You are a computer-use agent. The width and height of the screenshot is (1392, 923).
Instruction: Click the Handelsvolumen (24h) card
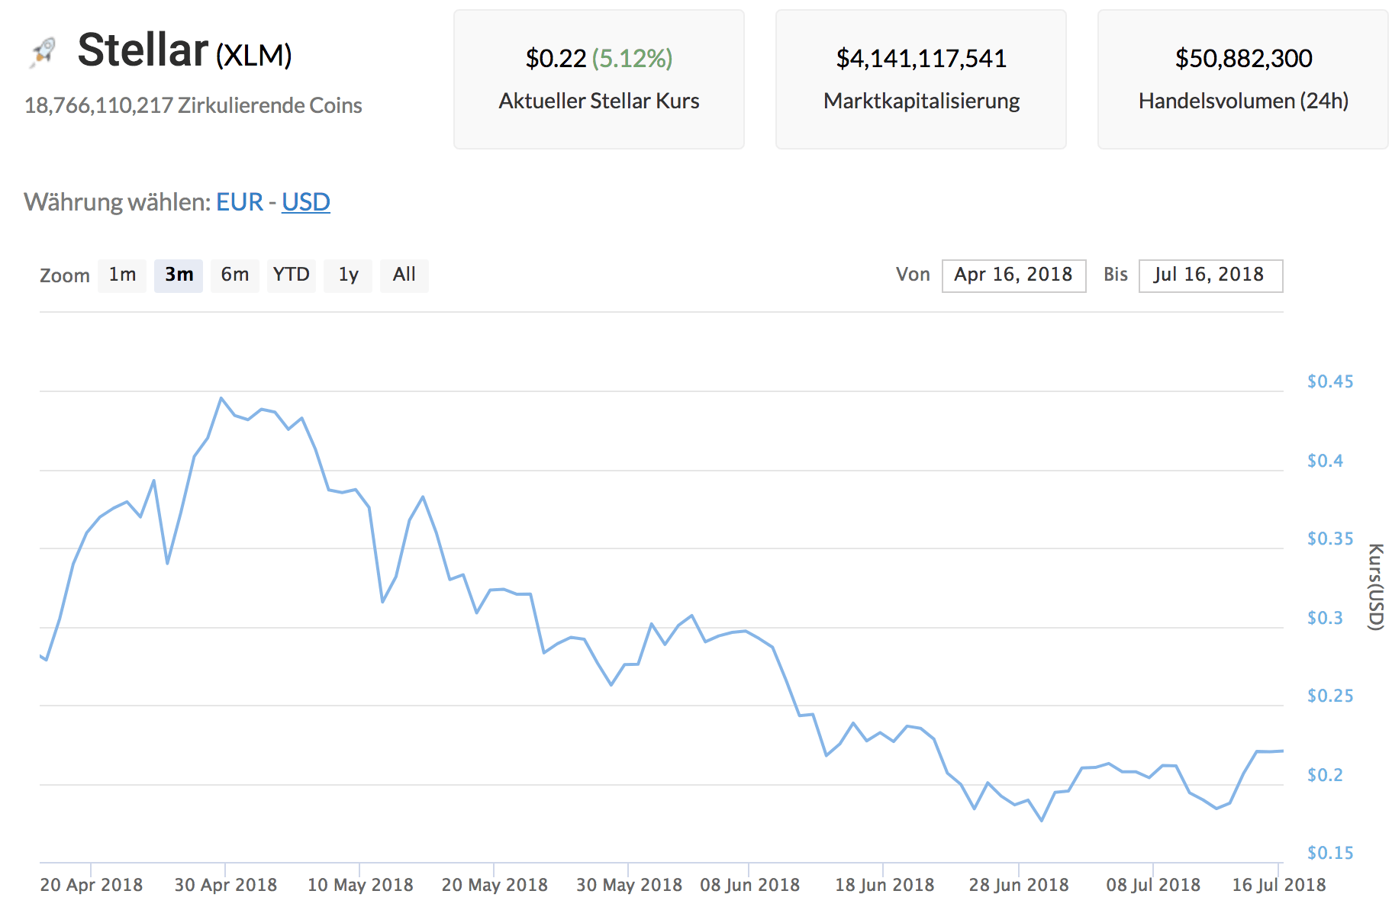point(1243,79)
